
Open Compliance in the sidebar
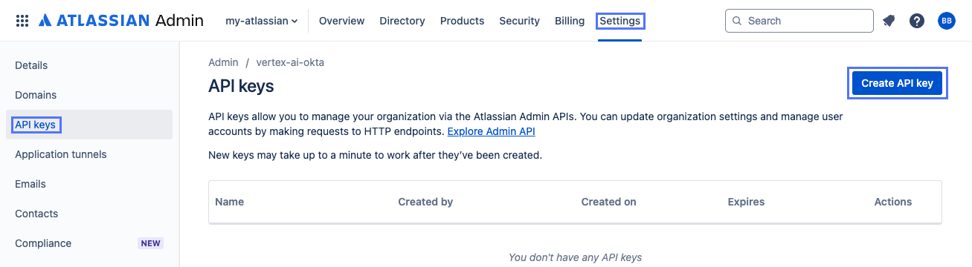89,243
